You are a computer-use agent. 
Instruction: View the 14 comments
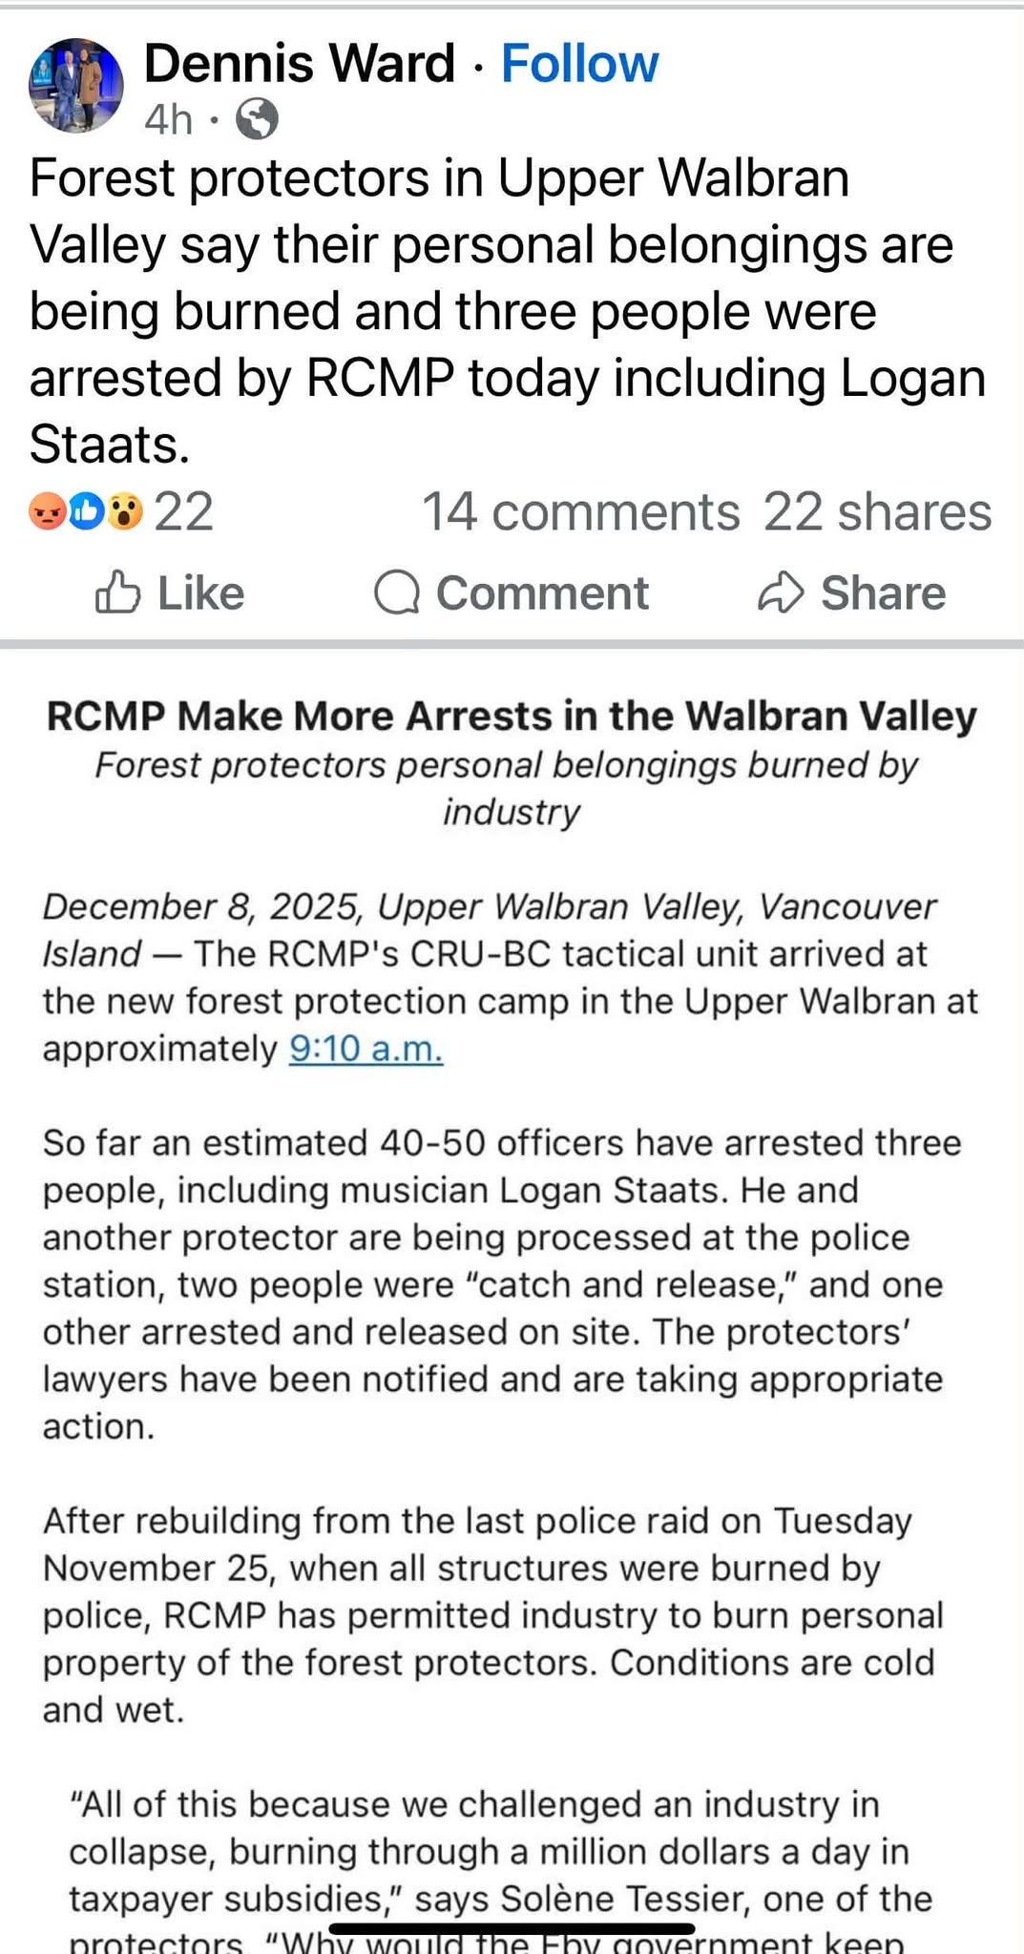pos(580,511)
